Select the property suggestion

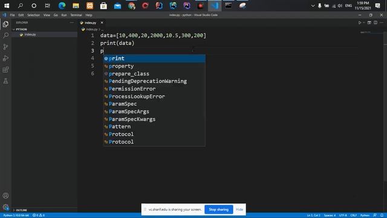click(x=154, y=66)
